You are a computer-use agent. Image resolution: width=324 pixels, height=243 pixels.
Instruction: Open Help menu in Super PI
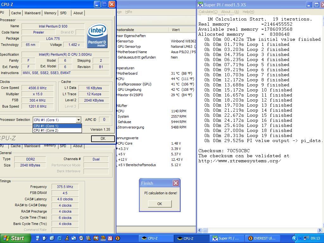click(x=248, y=12)
